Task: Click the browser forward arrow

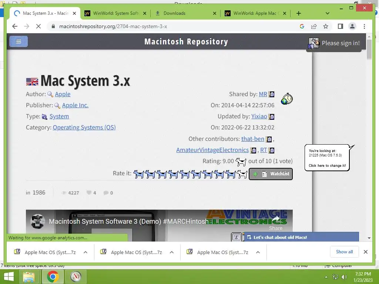Action: [27, 26]
